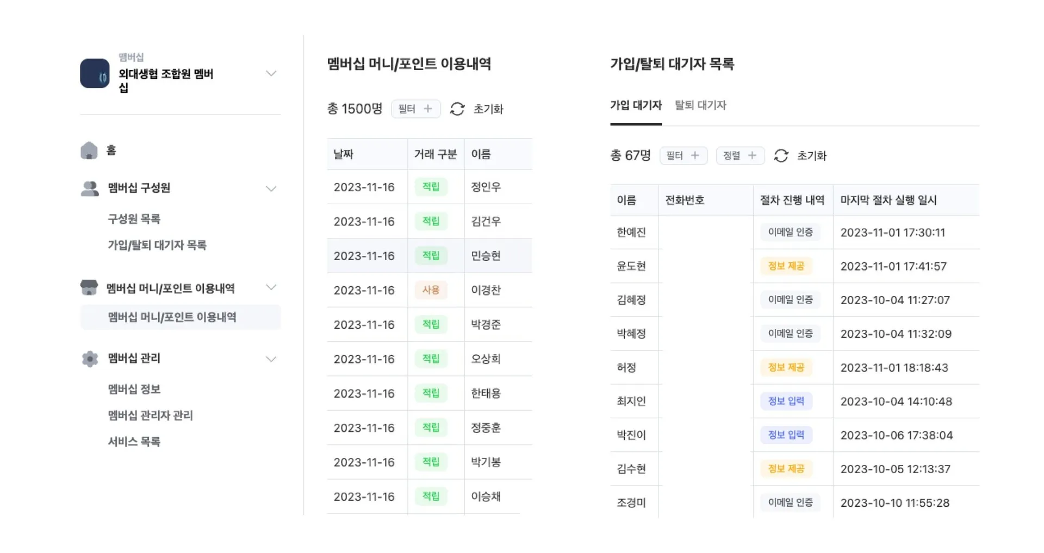Click the gear icon beside 멤버십 관리

(90, 359)
